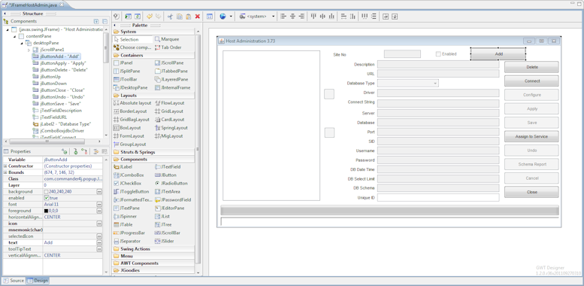This screenshot has height=286, width=584.
Task: Click the Connect button in the form
Action: pos(531,81)
